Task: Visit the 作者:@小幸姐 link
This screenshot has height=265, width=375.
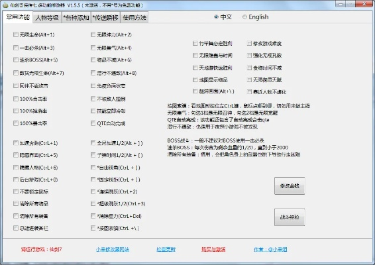Action: point(270,250)
